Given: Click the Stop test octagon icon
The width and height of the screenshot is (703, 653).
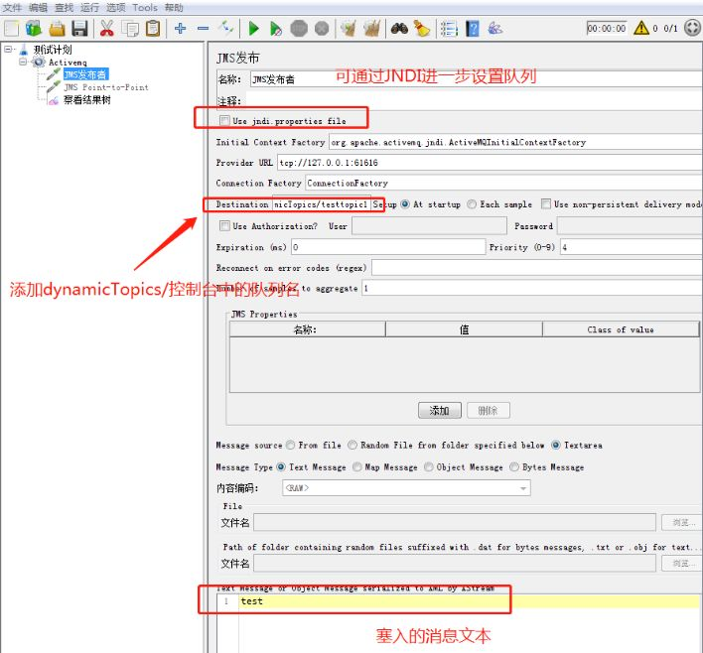Looking at the screenshot, I should tap(299, 29).
